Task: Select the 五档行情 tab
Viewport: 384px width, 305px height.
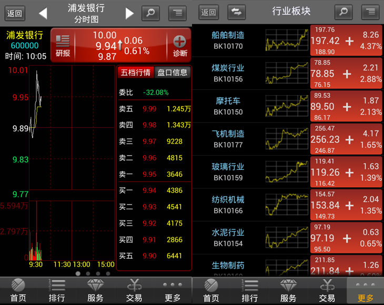Action: pos(135,73)
